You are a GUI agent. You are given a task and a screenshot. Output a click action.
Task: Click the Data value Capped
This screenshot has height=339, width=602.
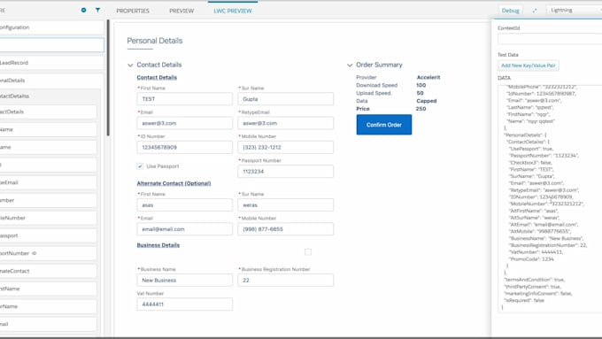427,101
